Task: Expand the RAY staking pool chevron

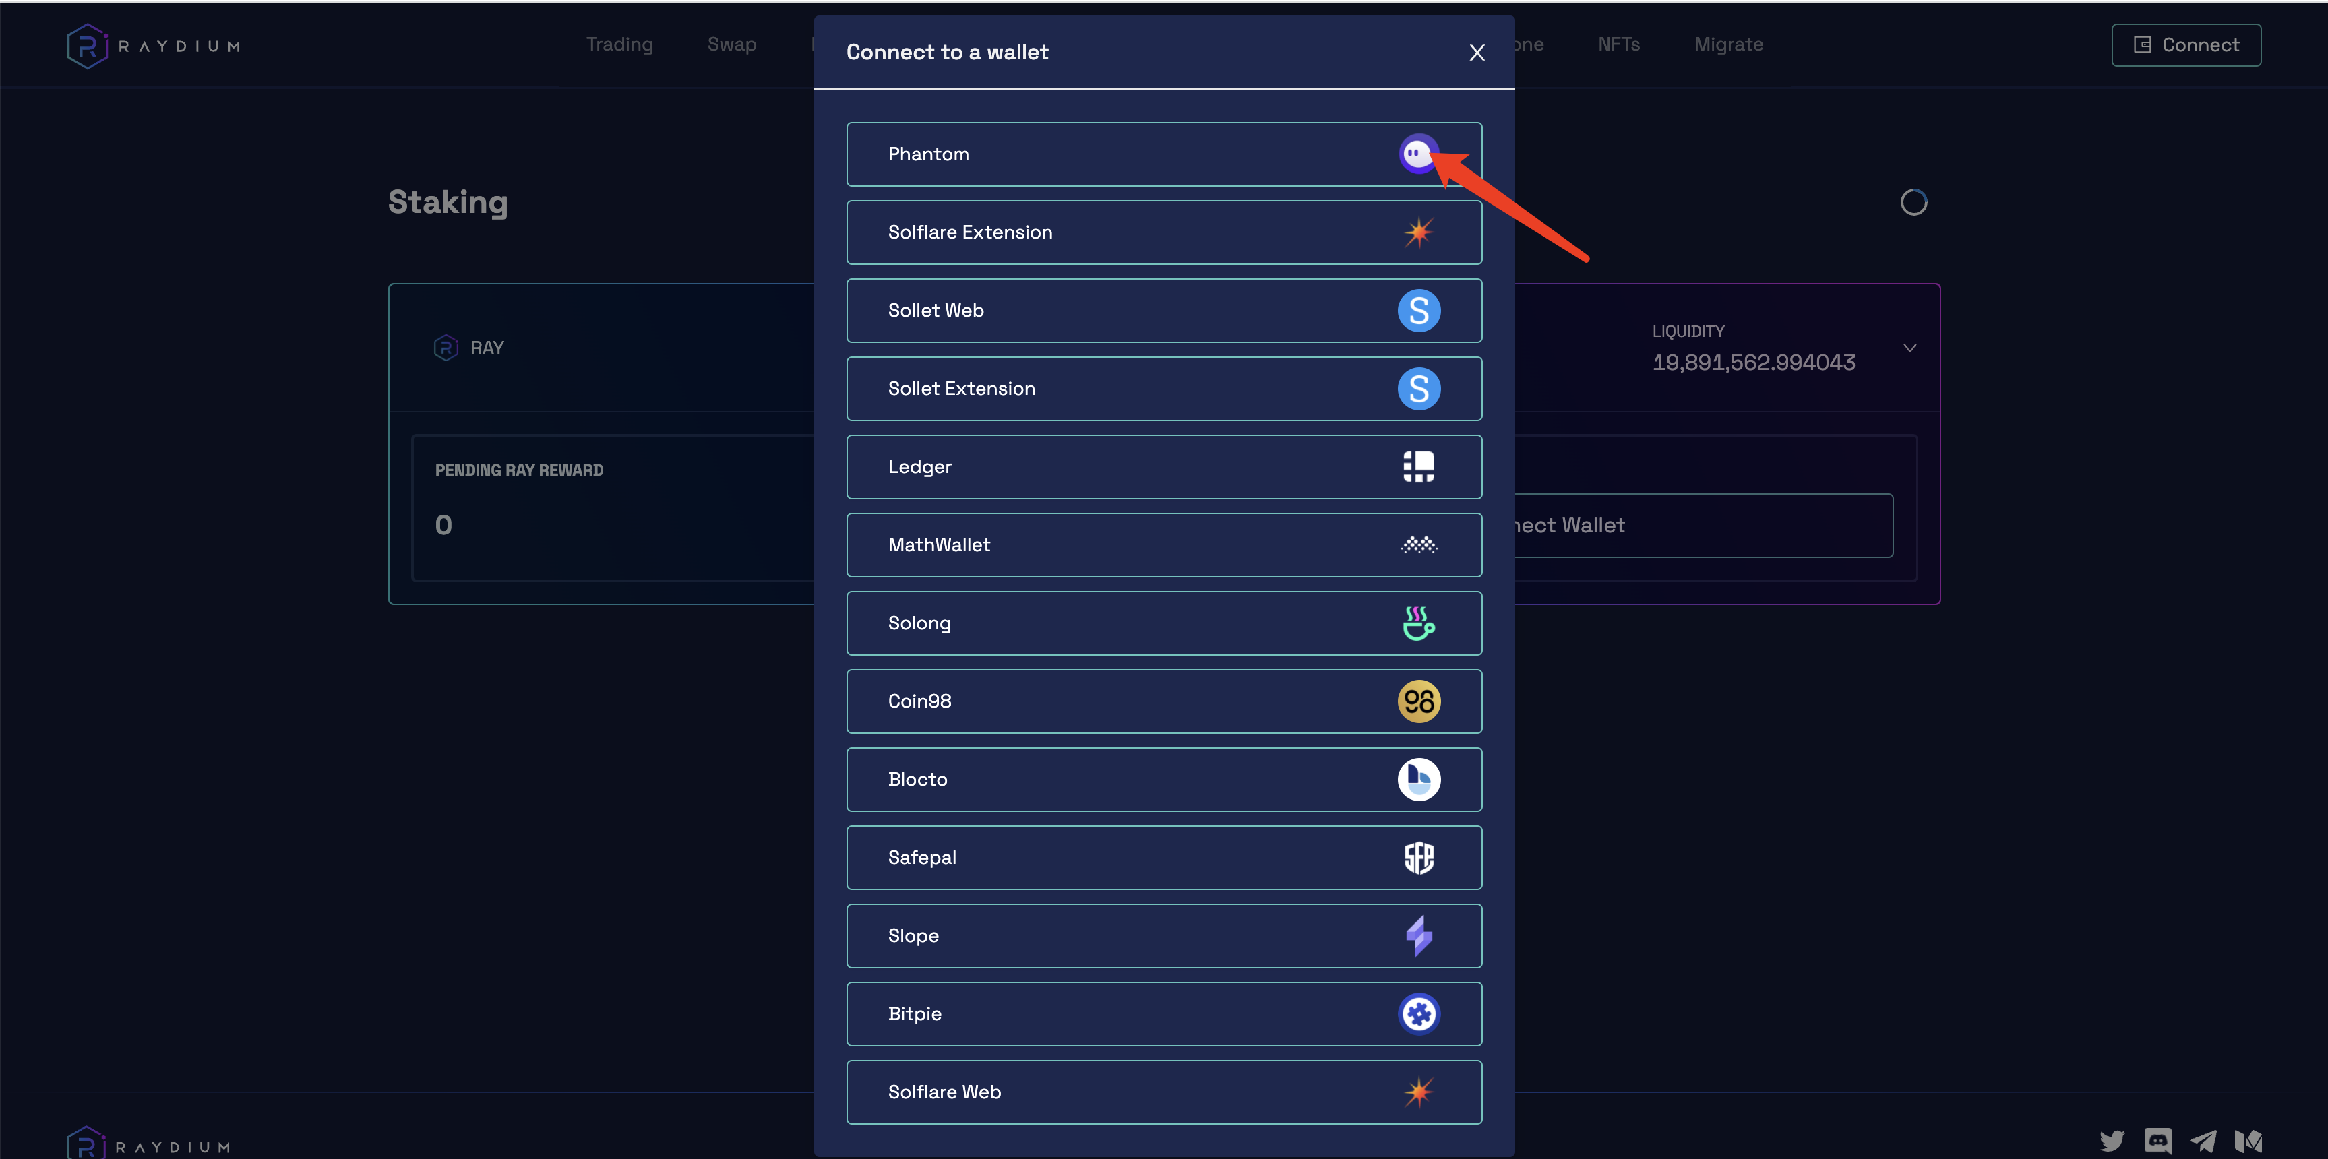Action: pos(1909,348)
